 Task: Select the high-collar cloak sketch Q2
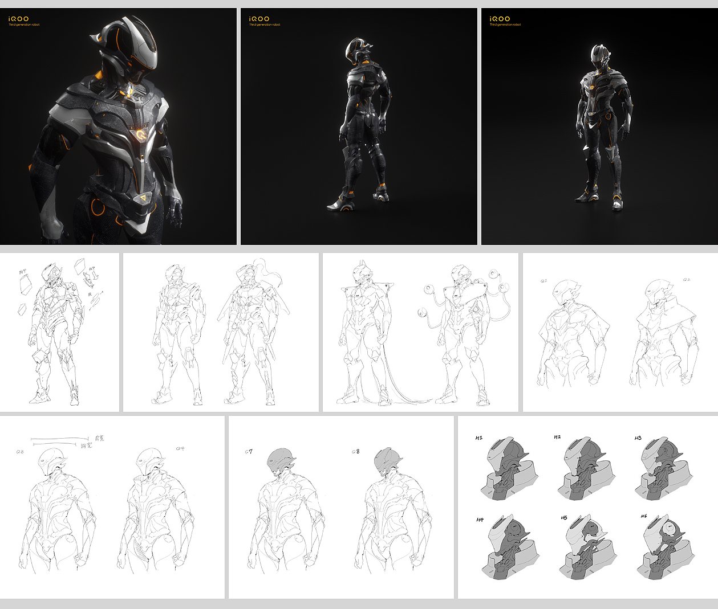pyautogui.click(x=664, y=333)
